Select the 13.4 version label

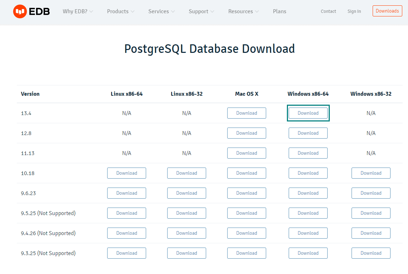click(x=26, y=114)
